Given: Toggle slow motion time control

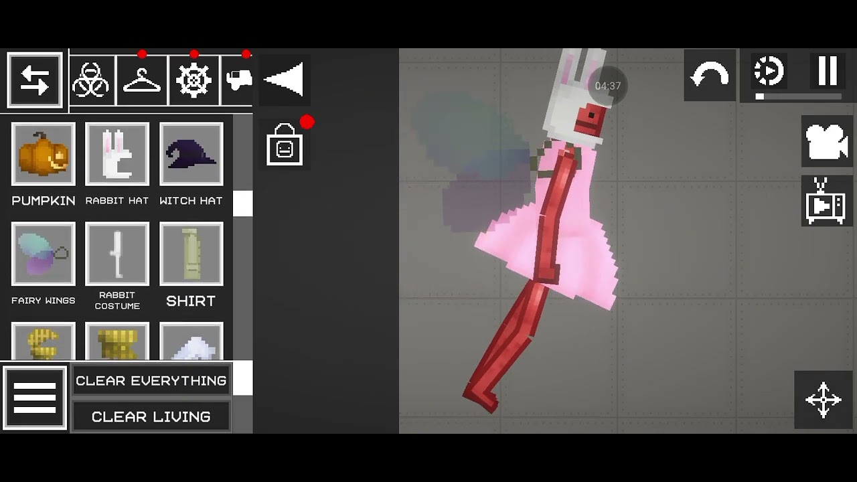Looking at the screenshot, I should [769, 71].
